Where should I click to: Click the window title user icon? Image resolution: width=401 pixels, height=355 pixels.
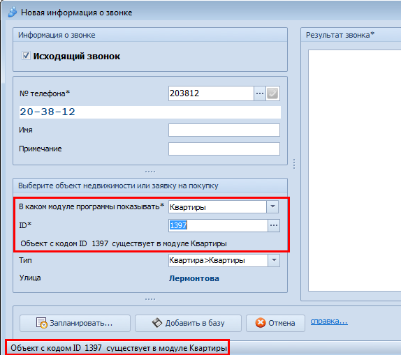coord(13,13)
